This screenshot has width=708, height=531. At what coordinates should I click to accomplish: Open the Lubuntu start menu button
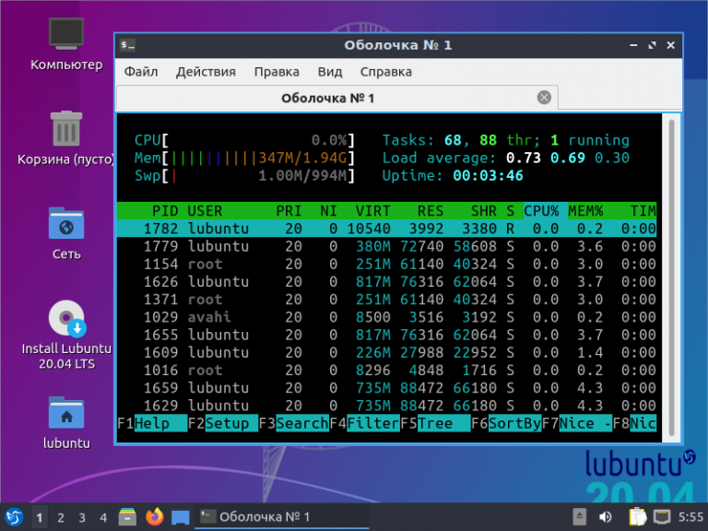coord(14,517)
